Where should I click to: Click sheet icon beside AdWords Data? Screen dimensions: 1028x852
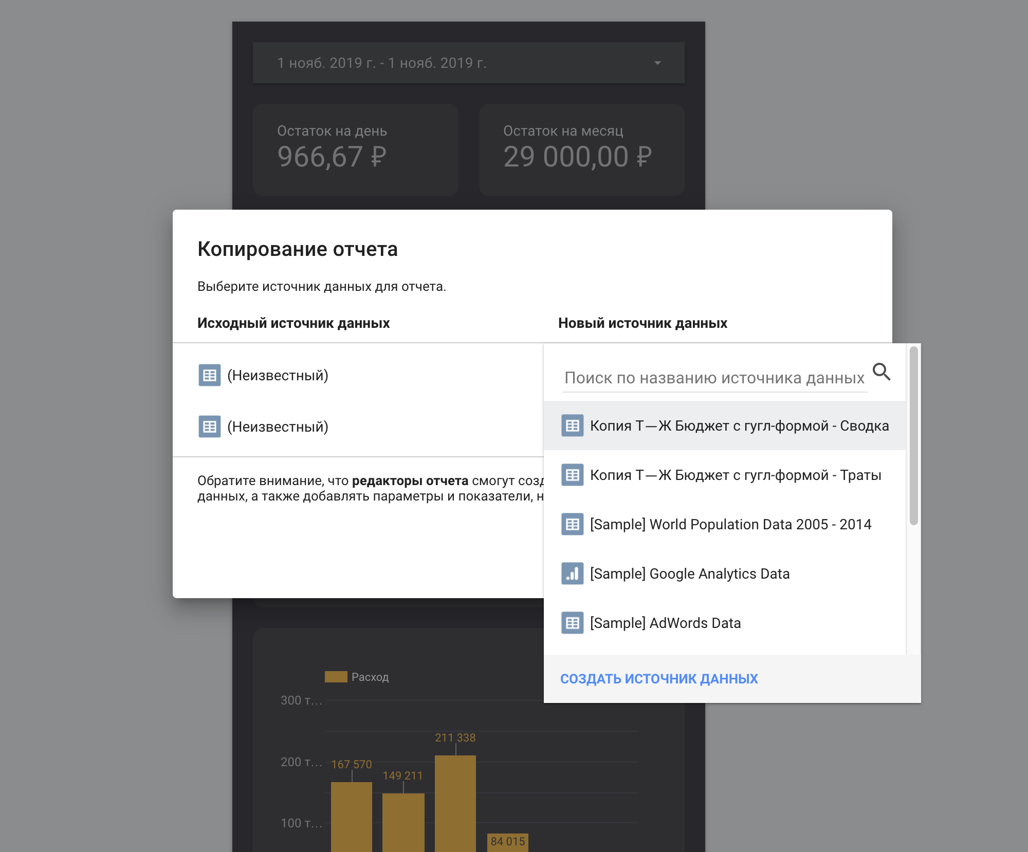coord(572,623)
